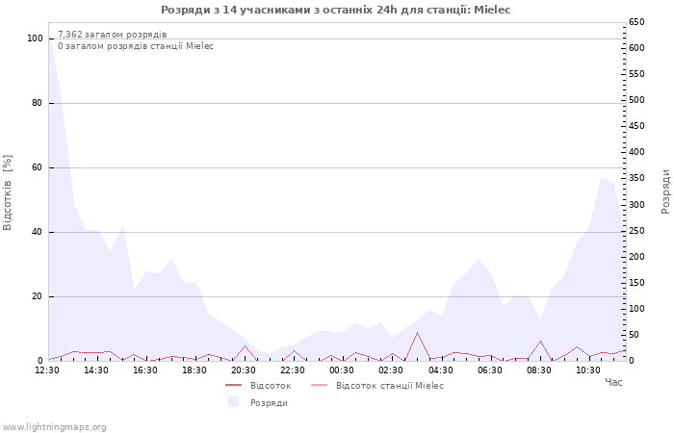Click the 12:30 time axis label
Screen dimensions: 674x433
tap(46, 369)
